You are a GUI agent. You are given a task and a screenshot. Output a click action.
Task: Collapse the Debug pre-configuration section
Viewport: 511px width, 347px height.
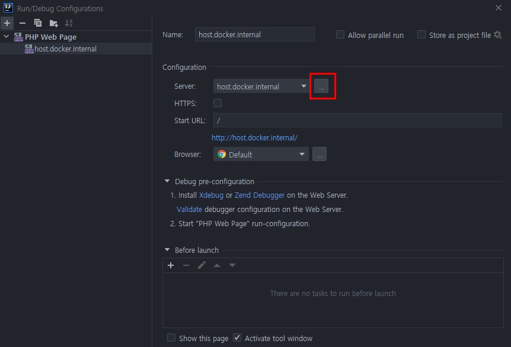(x=167, y=181)
